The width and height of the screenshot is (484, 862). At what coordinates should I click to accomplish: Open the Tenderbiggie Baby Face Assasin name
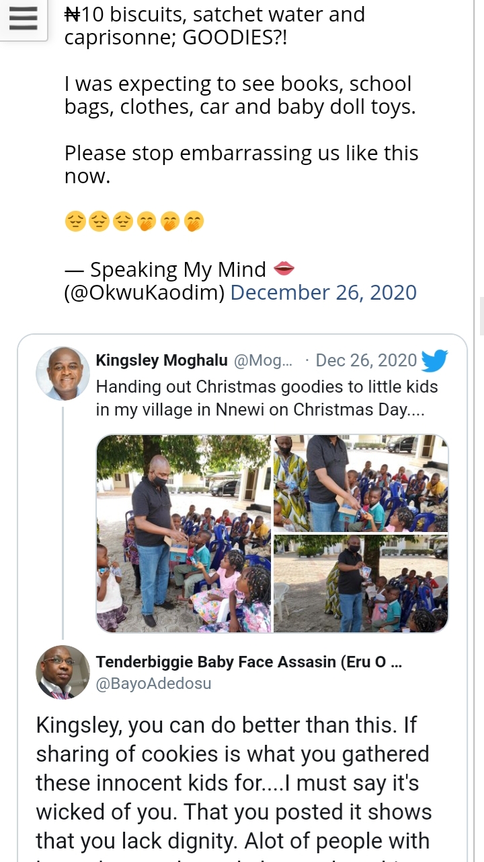(x=249, y=662)
